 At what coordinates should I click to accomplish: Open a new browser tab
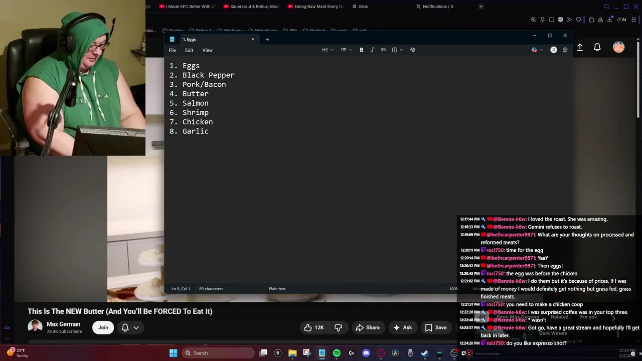pyautogui.click(x=480, y=7)
